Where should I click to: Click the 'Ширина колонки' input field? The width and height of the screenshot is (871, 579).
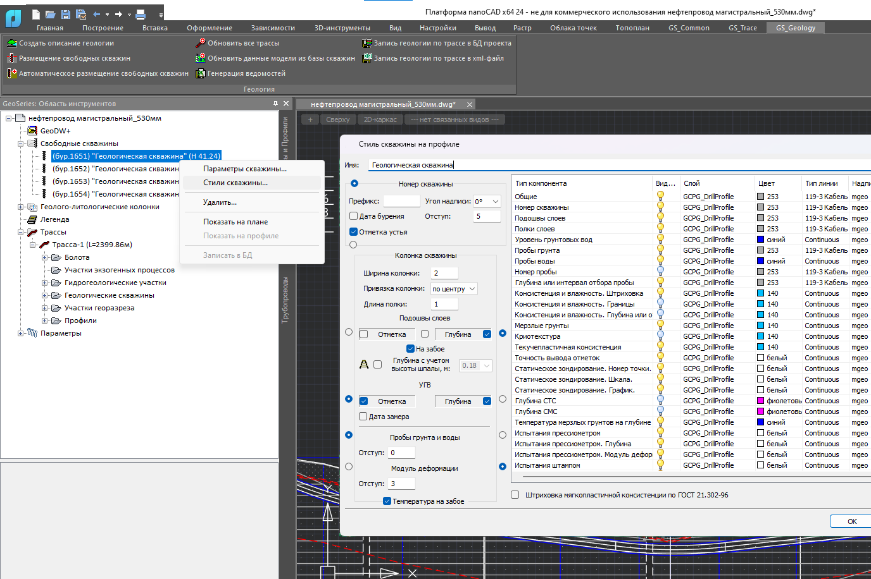pyautogui.click(x=444, y=273)
